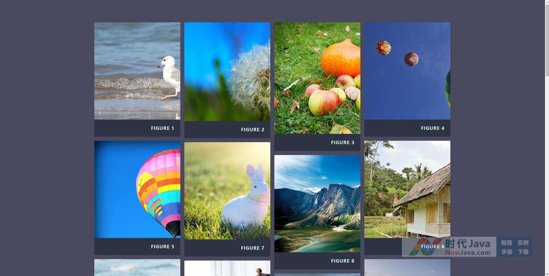Click the scrollbar up arrow
Viewport: 549px width, 276px height.
547,3
